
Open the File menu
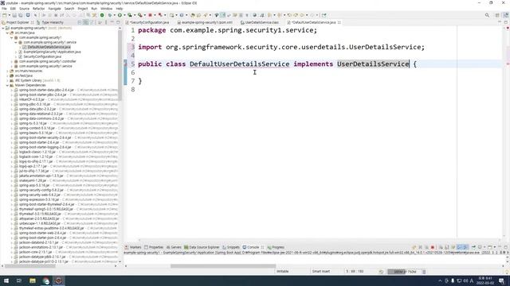pos(4,9)
